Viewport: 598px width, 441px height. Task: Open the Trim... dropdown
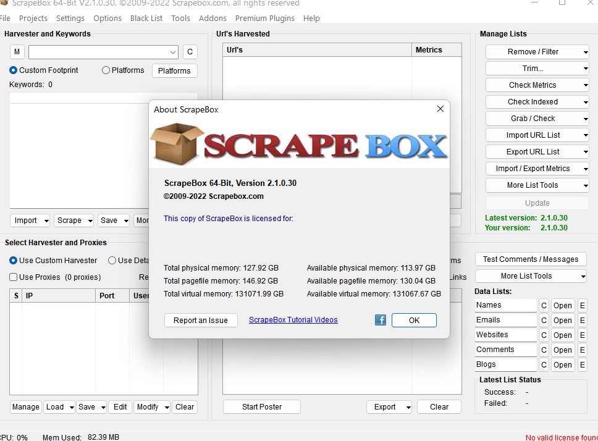537,69
